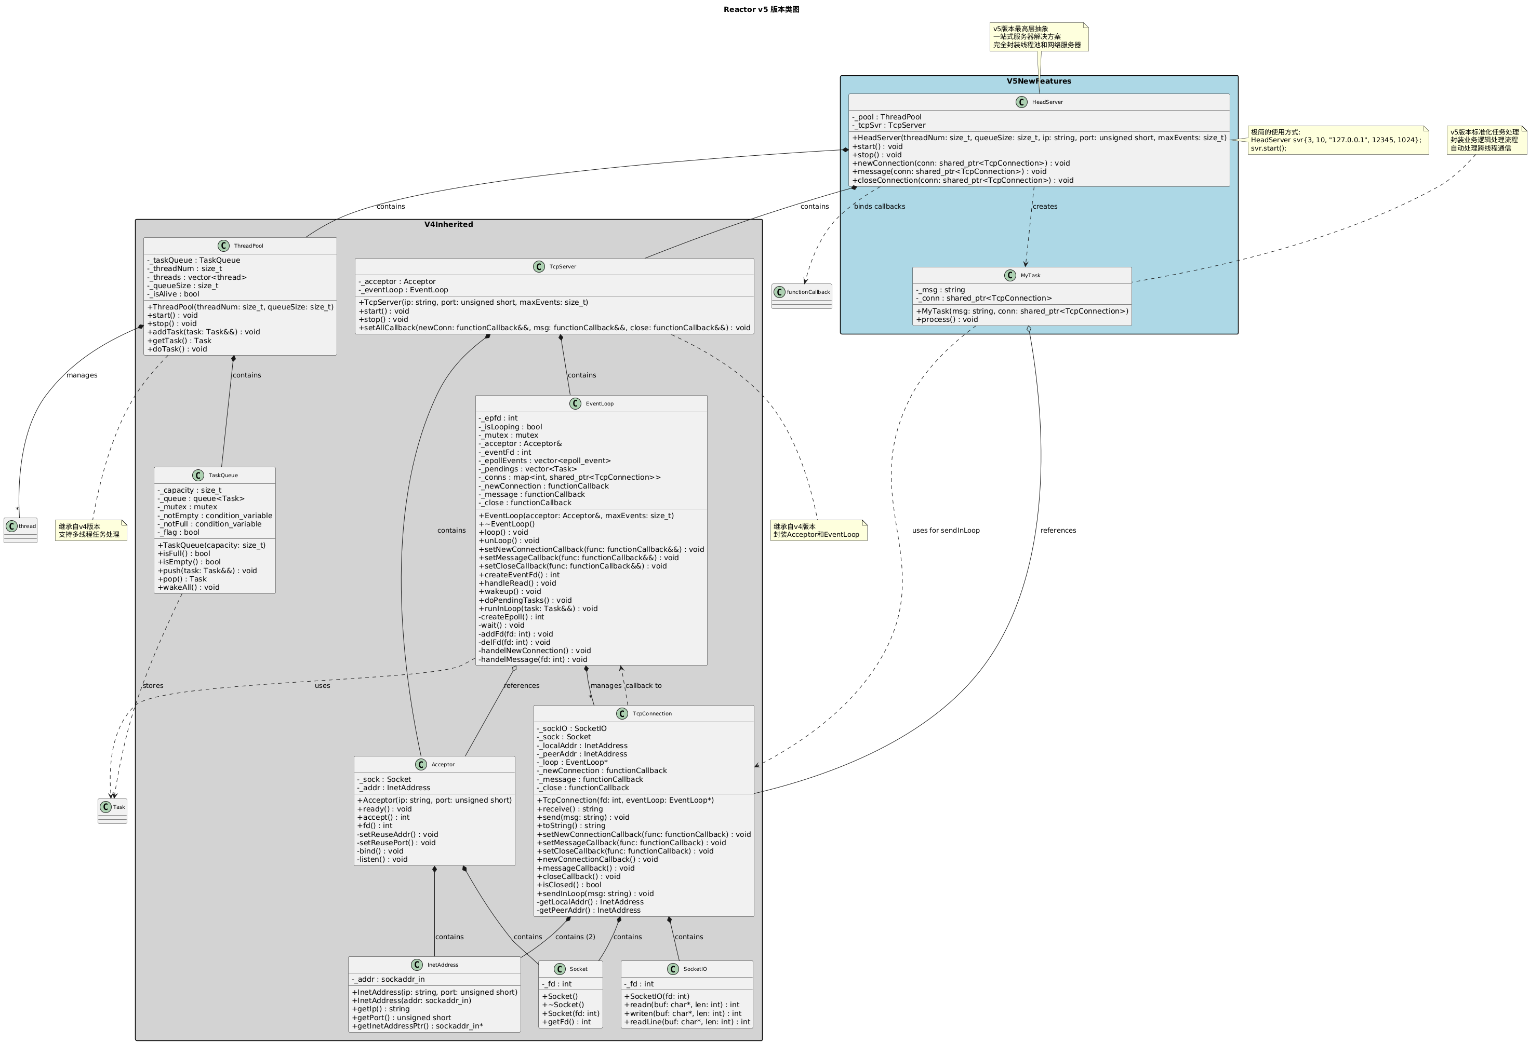Click InetAddress's +getPort() : unsigned short method
The height and width of the screenshot is (1043, 1530).
tap(402, 1018)
